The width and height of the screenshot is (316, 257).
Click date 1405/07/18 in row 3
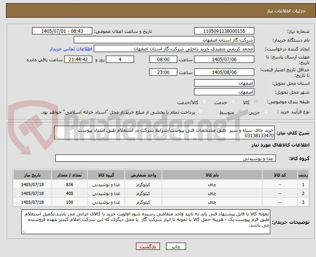coord(32,202)
